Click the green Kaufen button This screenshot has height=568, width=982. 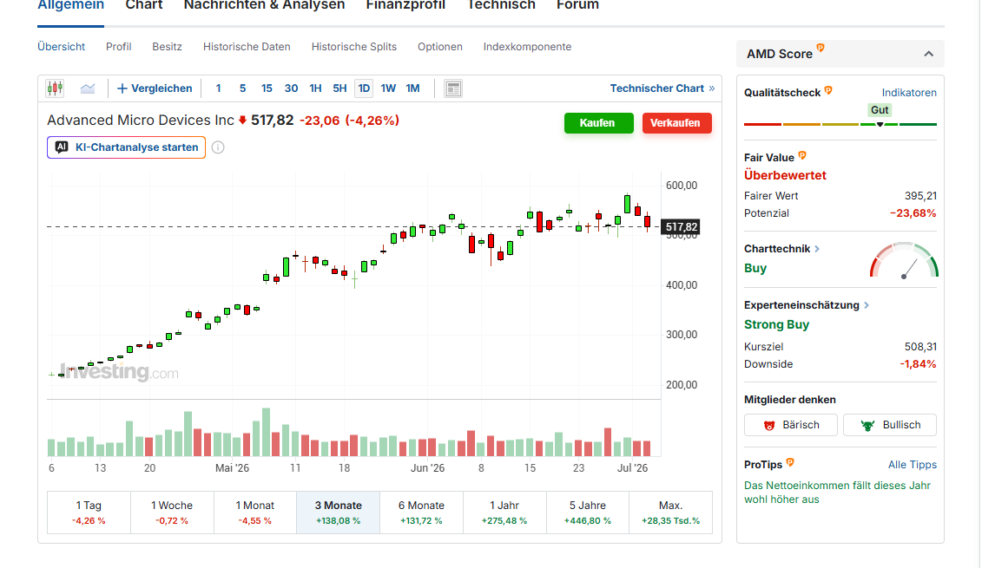click(599, 123)
